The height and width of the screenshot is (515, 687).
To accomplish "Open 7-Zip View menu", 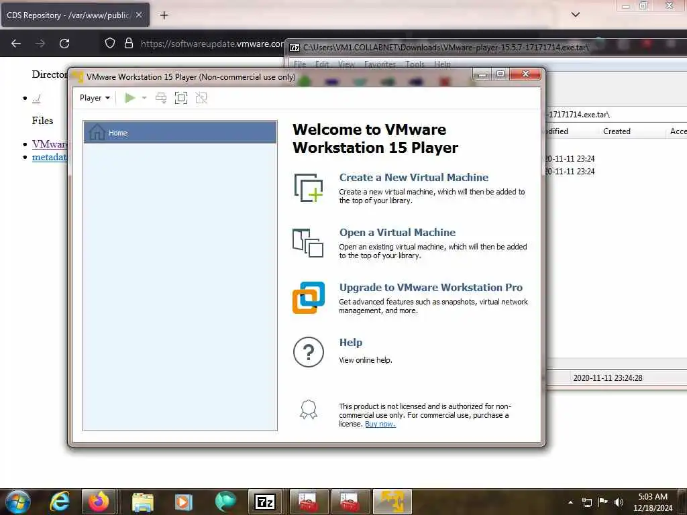I will pos(346,64).
